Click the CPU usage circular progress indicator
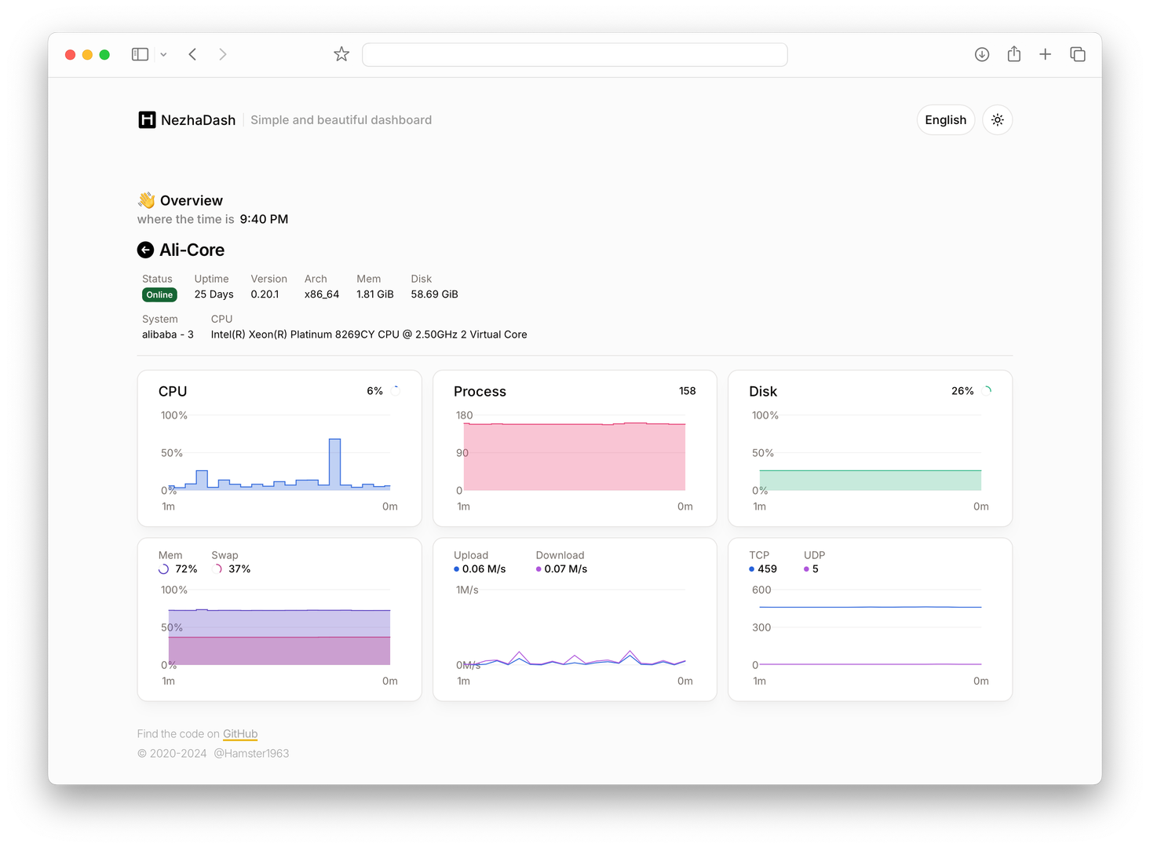The width and height of the screenshot is (1150, 848). pos(396,390)
